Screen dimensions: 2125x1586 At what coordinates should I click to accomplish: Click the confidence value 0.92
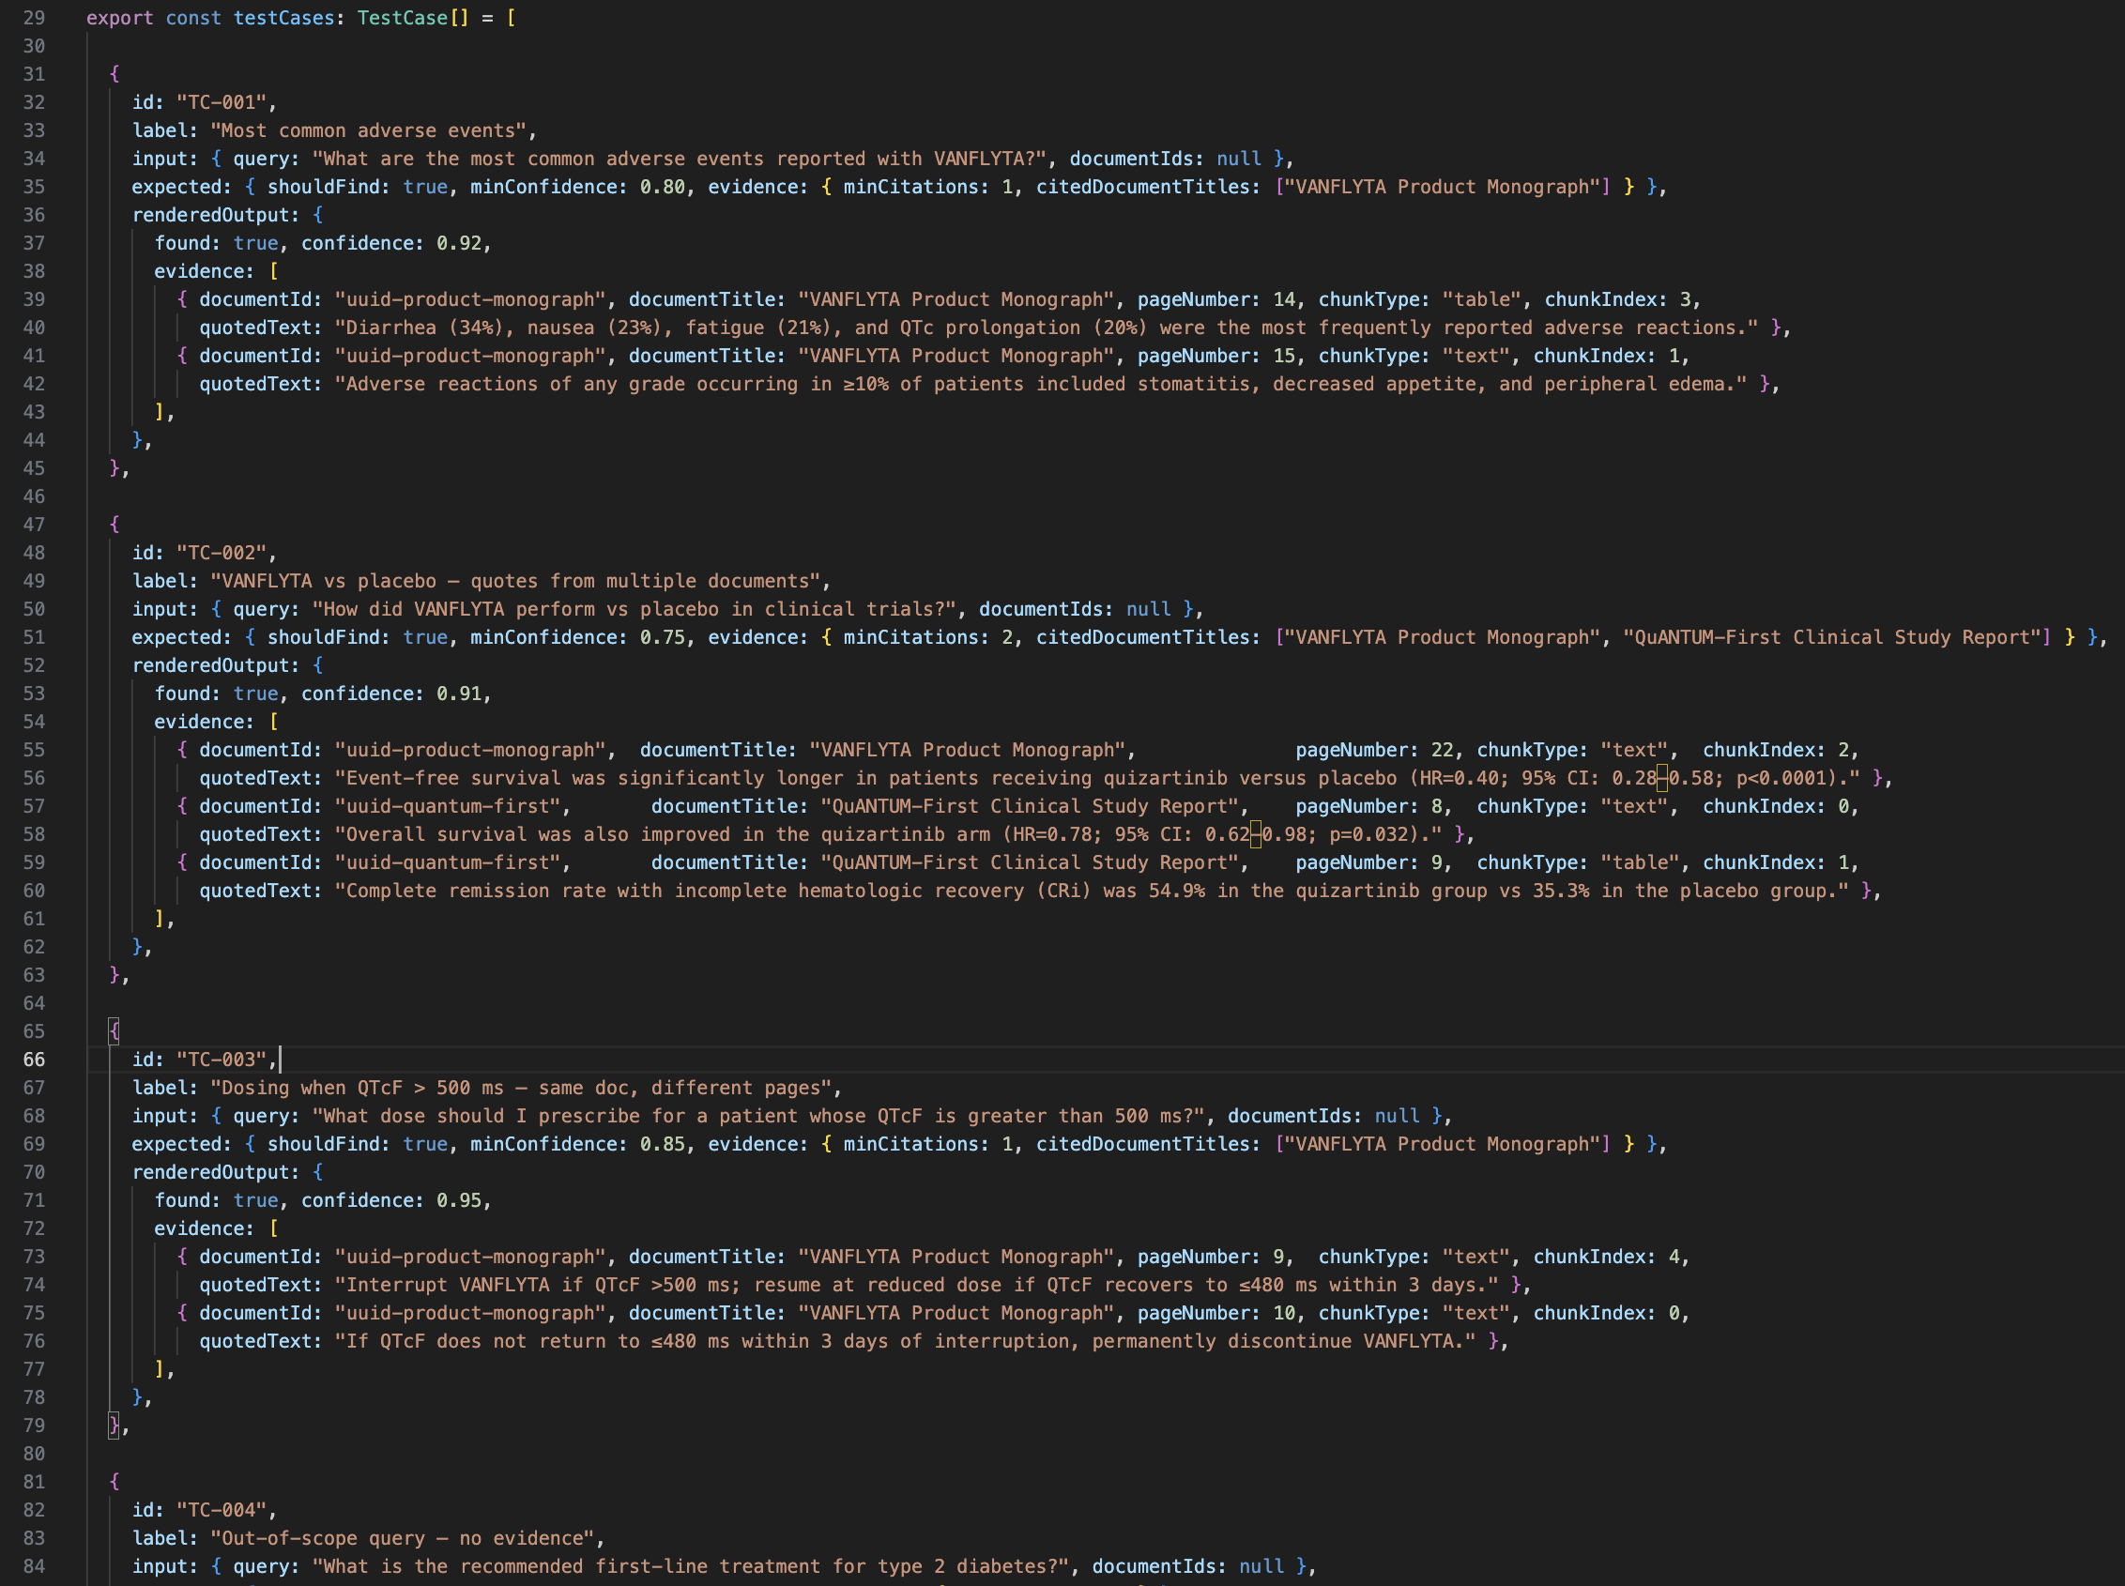point(459,243)
